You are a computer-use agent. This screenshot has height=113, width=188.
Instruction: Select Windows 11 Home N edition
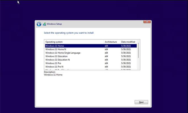tap(91, 49)
